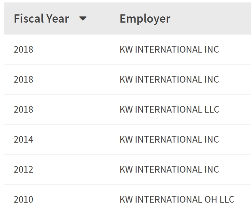The height and width of the screenshot is (217, 251).
Task: Open the KW INTERNATIONAL LLC employer entry
Action: point(170,109)
